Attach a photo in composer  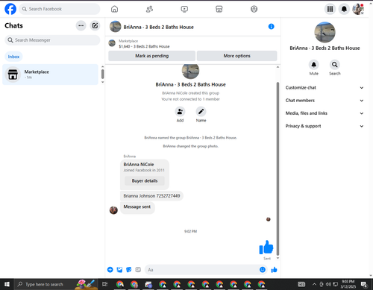(119, 270)
